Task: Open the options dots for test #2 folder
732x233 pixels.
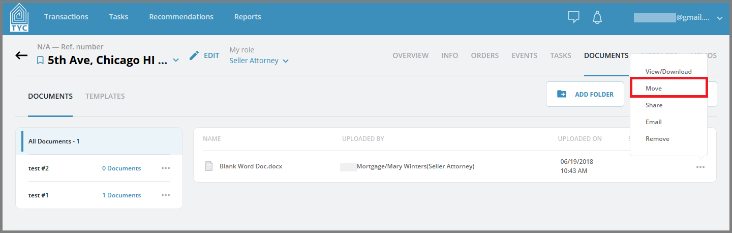Action: click(x=166, y=168)
